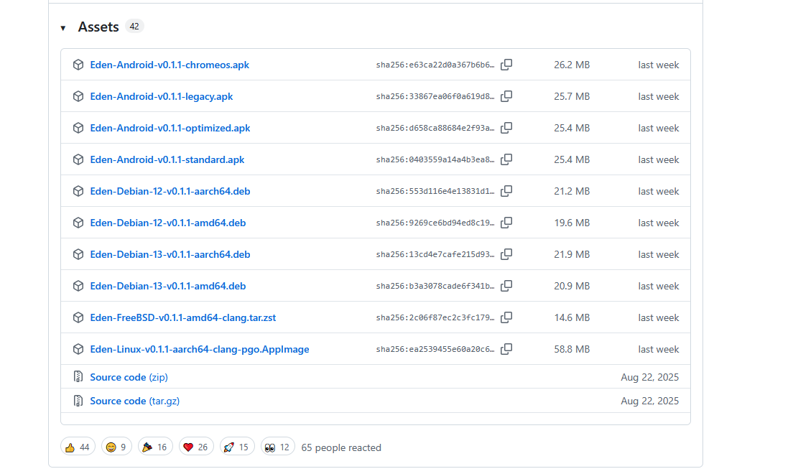Image resolution: width=793 pixels, height=474 pixels.
Task: Download Source code (tar.gz)
Action: 134,401
